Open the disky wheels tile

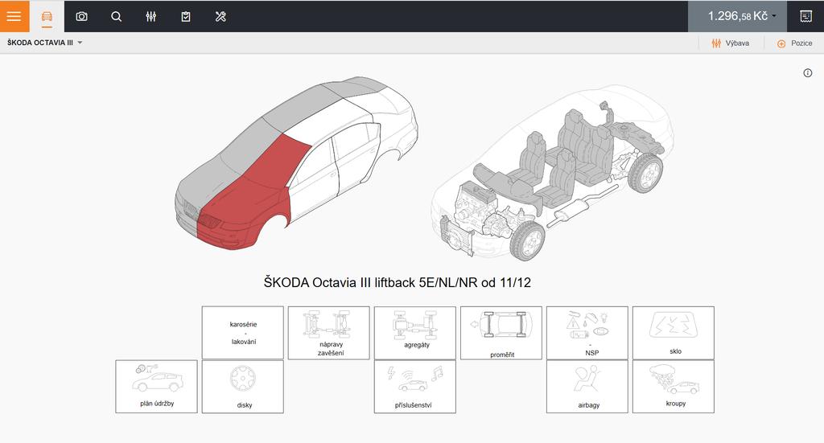(x=243, y=386)
